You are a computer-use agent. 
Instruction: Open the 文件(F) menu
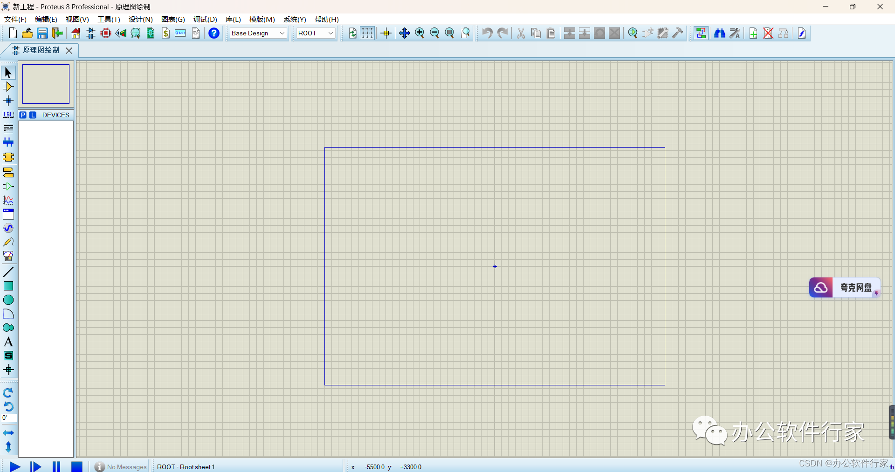pos(15,20)
